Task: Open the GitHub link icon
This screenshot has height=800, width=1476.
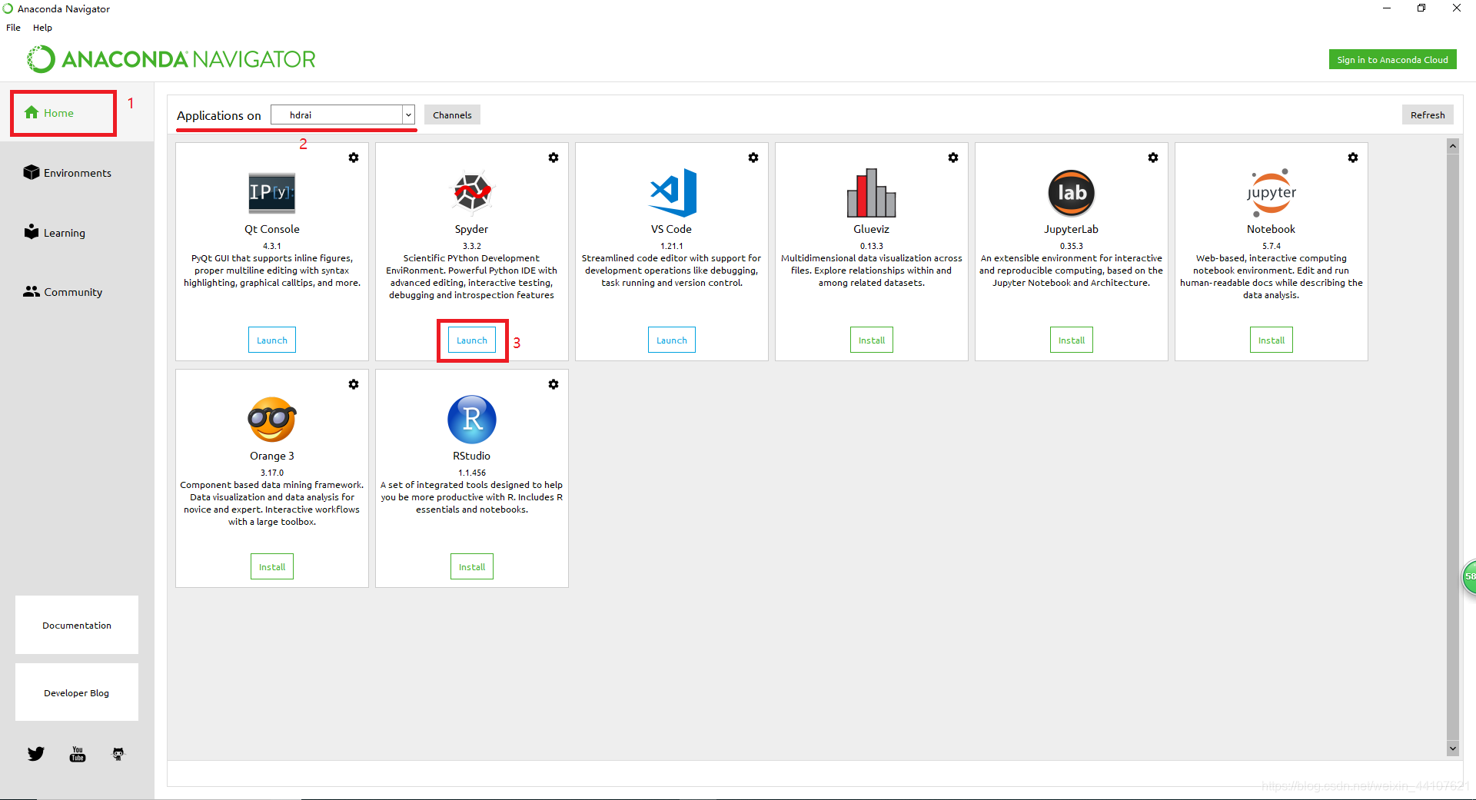Action: (118, 754)
